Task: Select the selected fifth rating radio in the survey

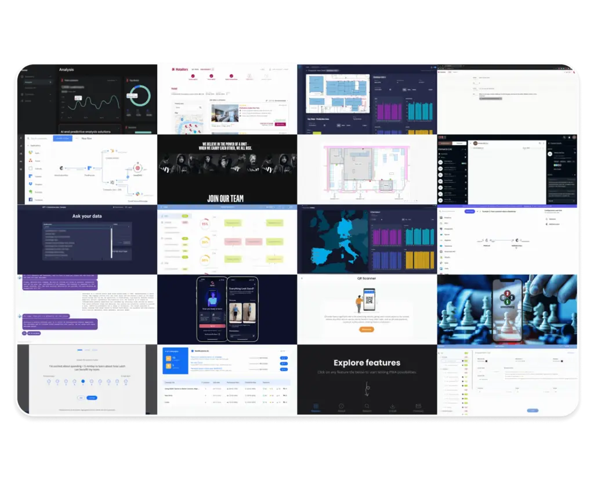Action: pyautogui.click(x=83, y=381)
